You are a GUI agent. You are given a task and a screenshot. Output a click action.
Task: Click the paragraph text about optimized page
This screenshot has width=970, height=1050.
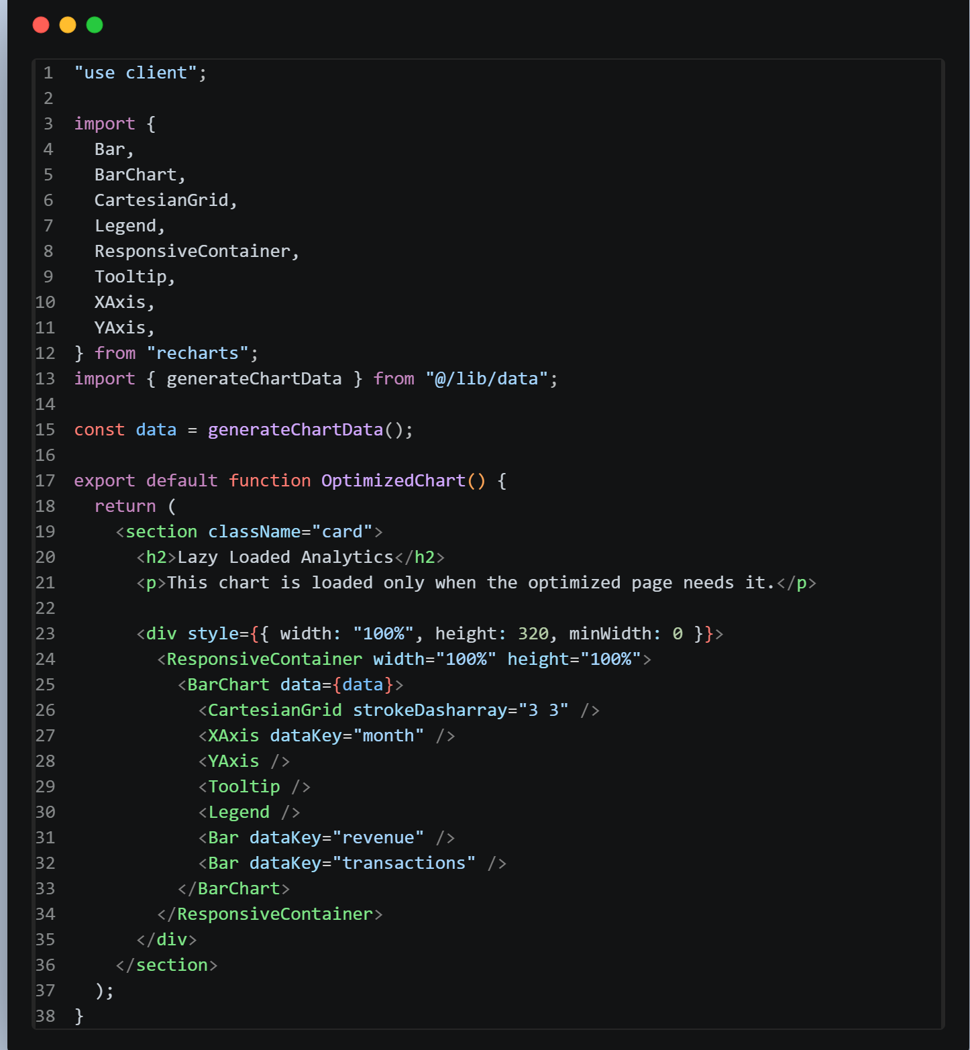[x=471, y=582]
